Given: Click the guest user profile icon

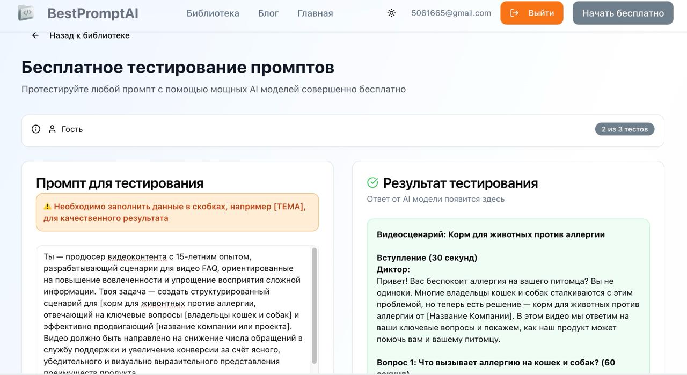Looking at the screenshot, I should pyautogui.click(x=52, y=129).
